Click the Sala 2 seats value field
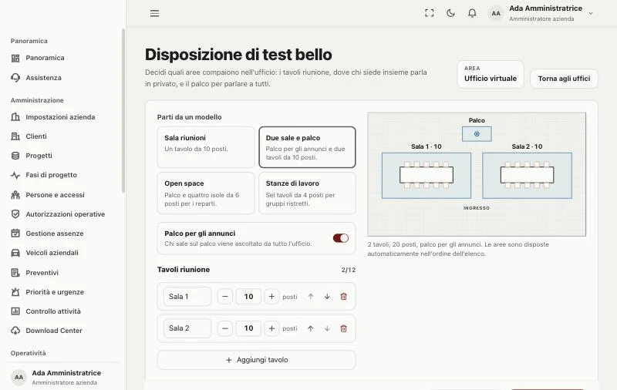This screenshot has height=390, width=617. (248, 328)
